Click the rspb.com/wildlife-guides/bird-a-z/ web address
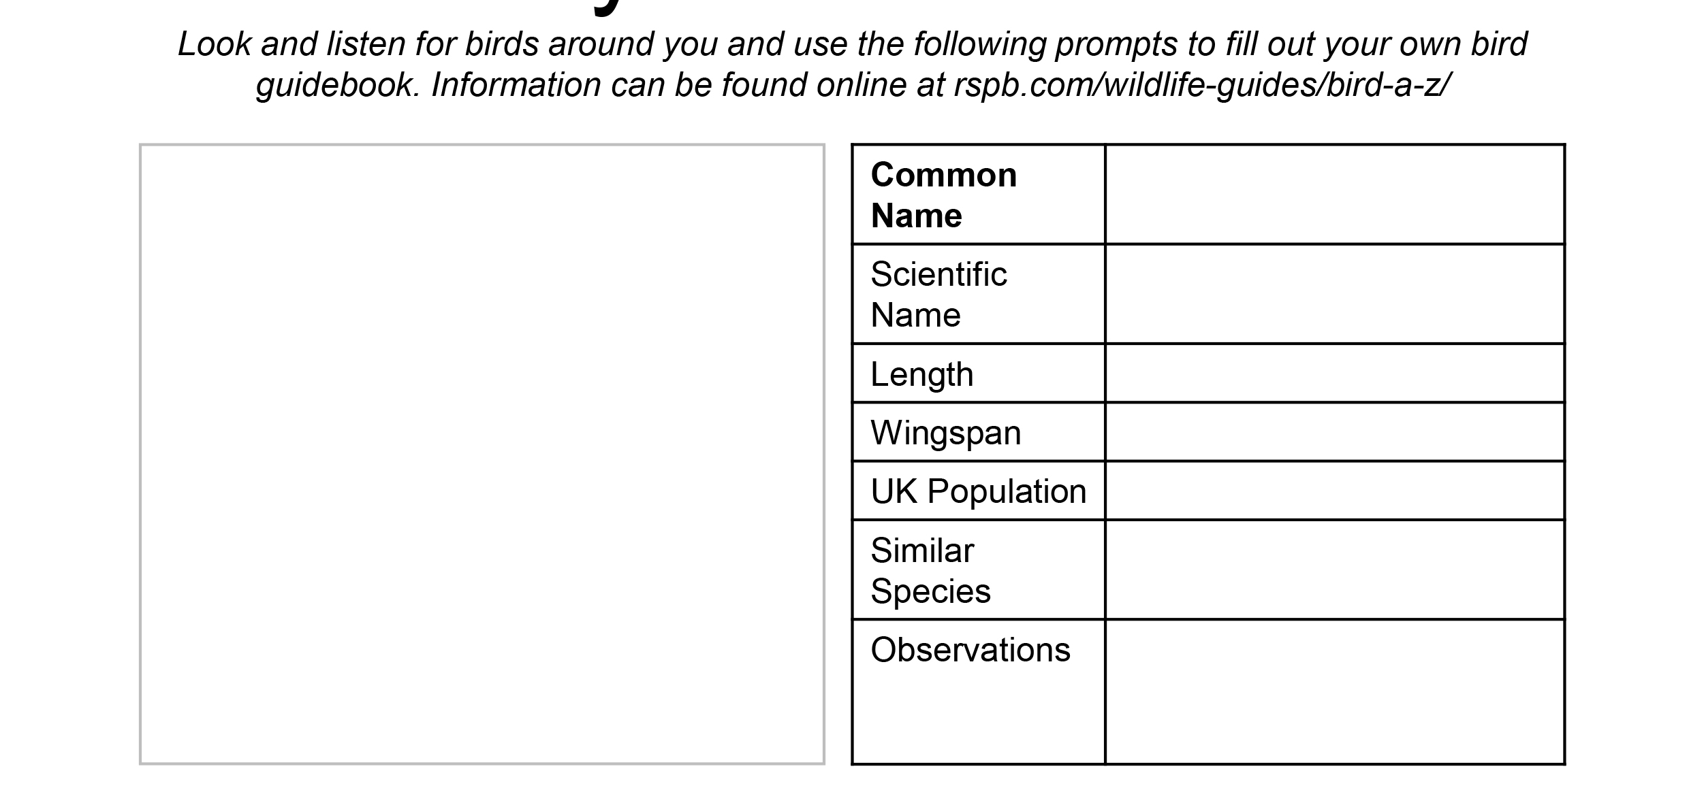 1203,85
